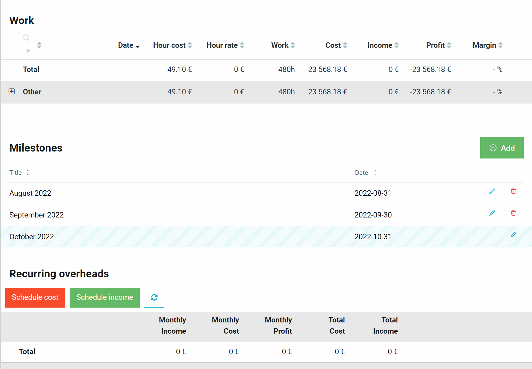532x369 pixels.
Task: Sort milestones by Title
Action: 20,172
